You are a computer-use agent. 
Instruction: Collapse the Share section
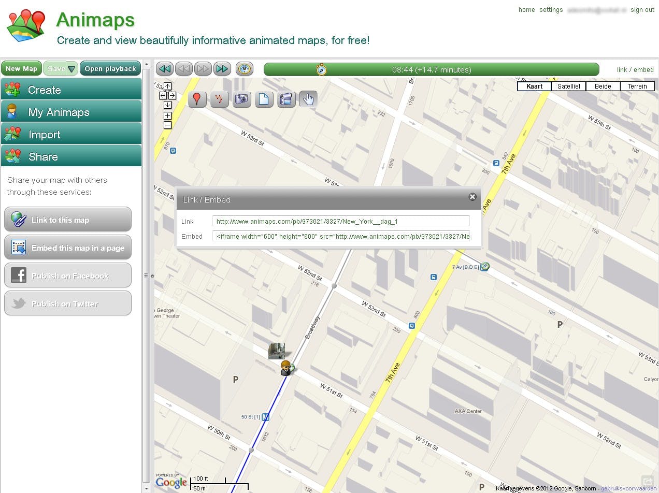71,156
